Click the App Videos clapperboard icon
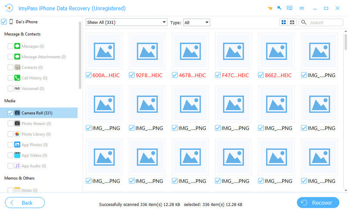The height and width of the screenshot is (213, 348). coord(17,155)
